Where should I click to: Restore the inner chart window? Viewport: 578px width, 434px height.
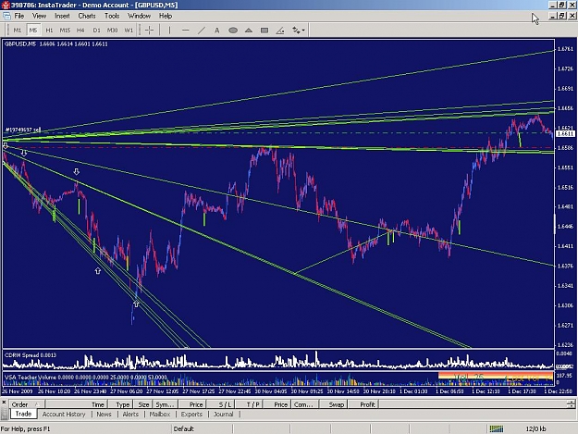[x=562, y=16]
